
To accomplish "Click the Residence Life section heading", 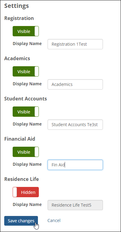I will [x=21, y=179].
